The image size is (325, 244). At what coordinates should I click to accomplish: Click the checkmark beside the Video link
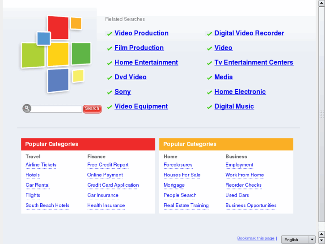coord(210,48)
